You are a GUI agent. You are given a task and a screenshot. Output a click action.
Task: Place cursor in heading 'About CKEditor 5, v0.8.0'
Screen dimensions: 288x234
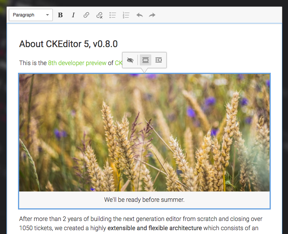point(68,44)
